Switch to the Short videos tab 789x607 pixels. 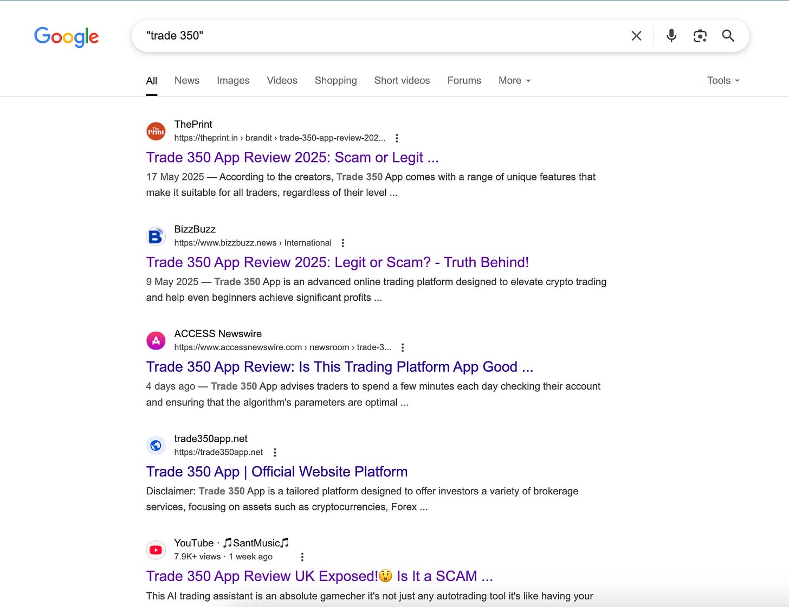click(x=402, y=81)
